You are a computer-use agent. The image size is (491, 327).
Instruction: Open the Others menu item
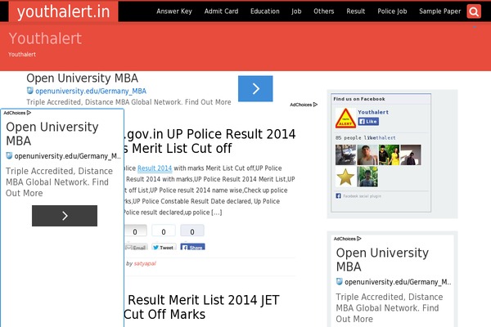click(x=324, y=11)
